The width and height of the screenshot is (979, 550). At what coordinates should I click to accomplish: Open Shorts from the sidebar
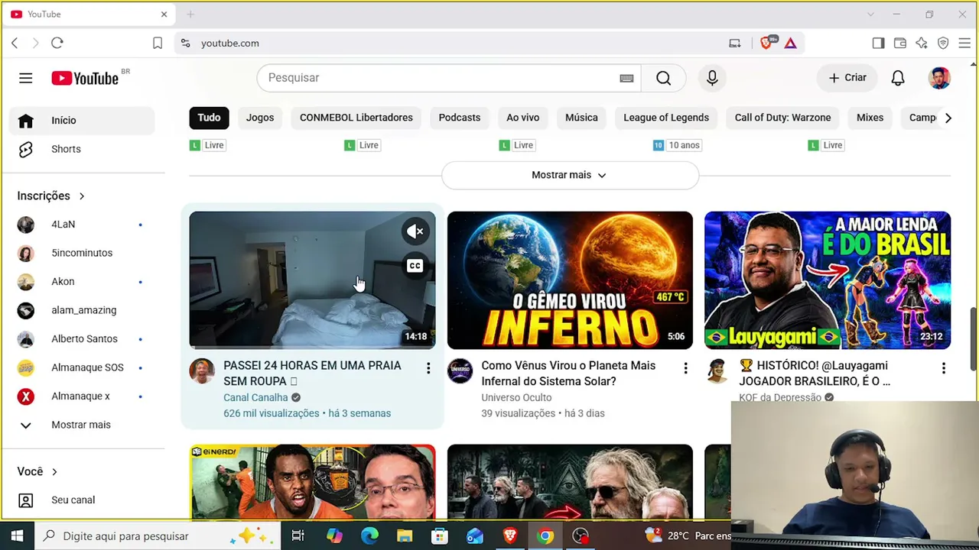tap(83, 149)
